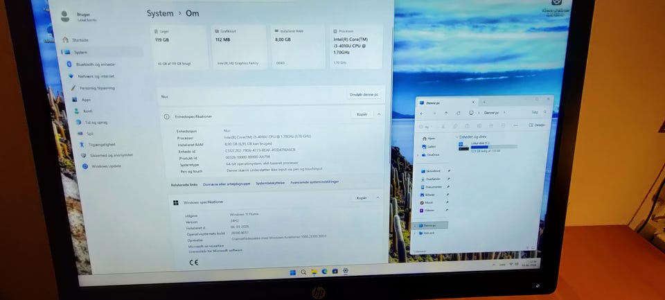
Task: Click the File Explorer search box
Action: pos(539,112)
